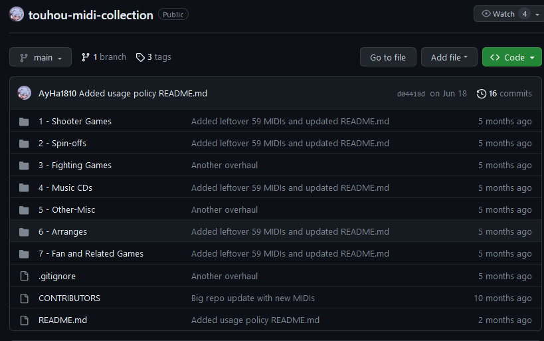
Task: Open the CONTRIBUTORS file
Action: [x=69, y=298]
